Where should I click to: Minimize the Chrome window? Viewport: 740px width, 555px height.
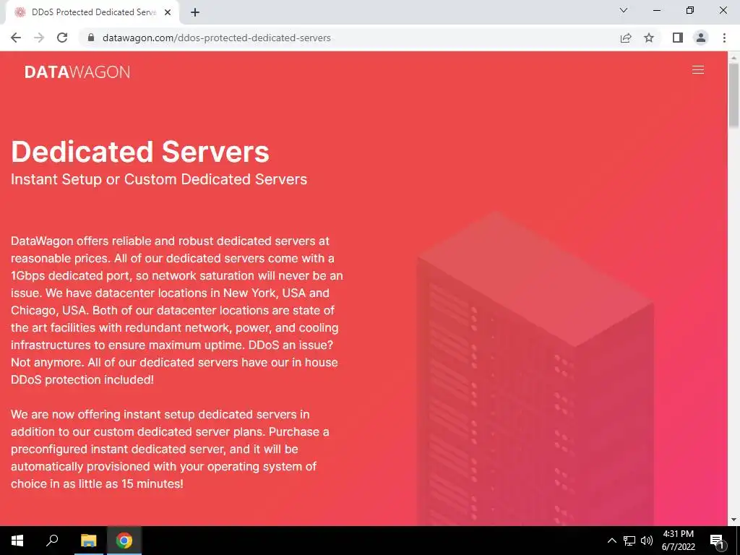pos(657,10)
